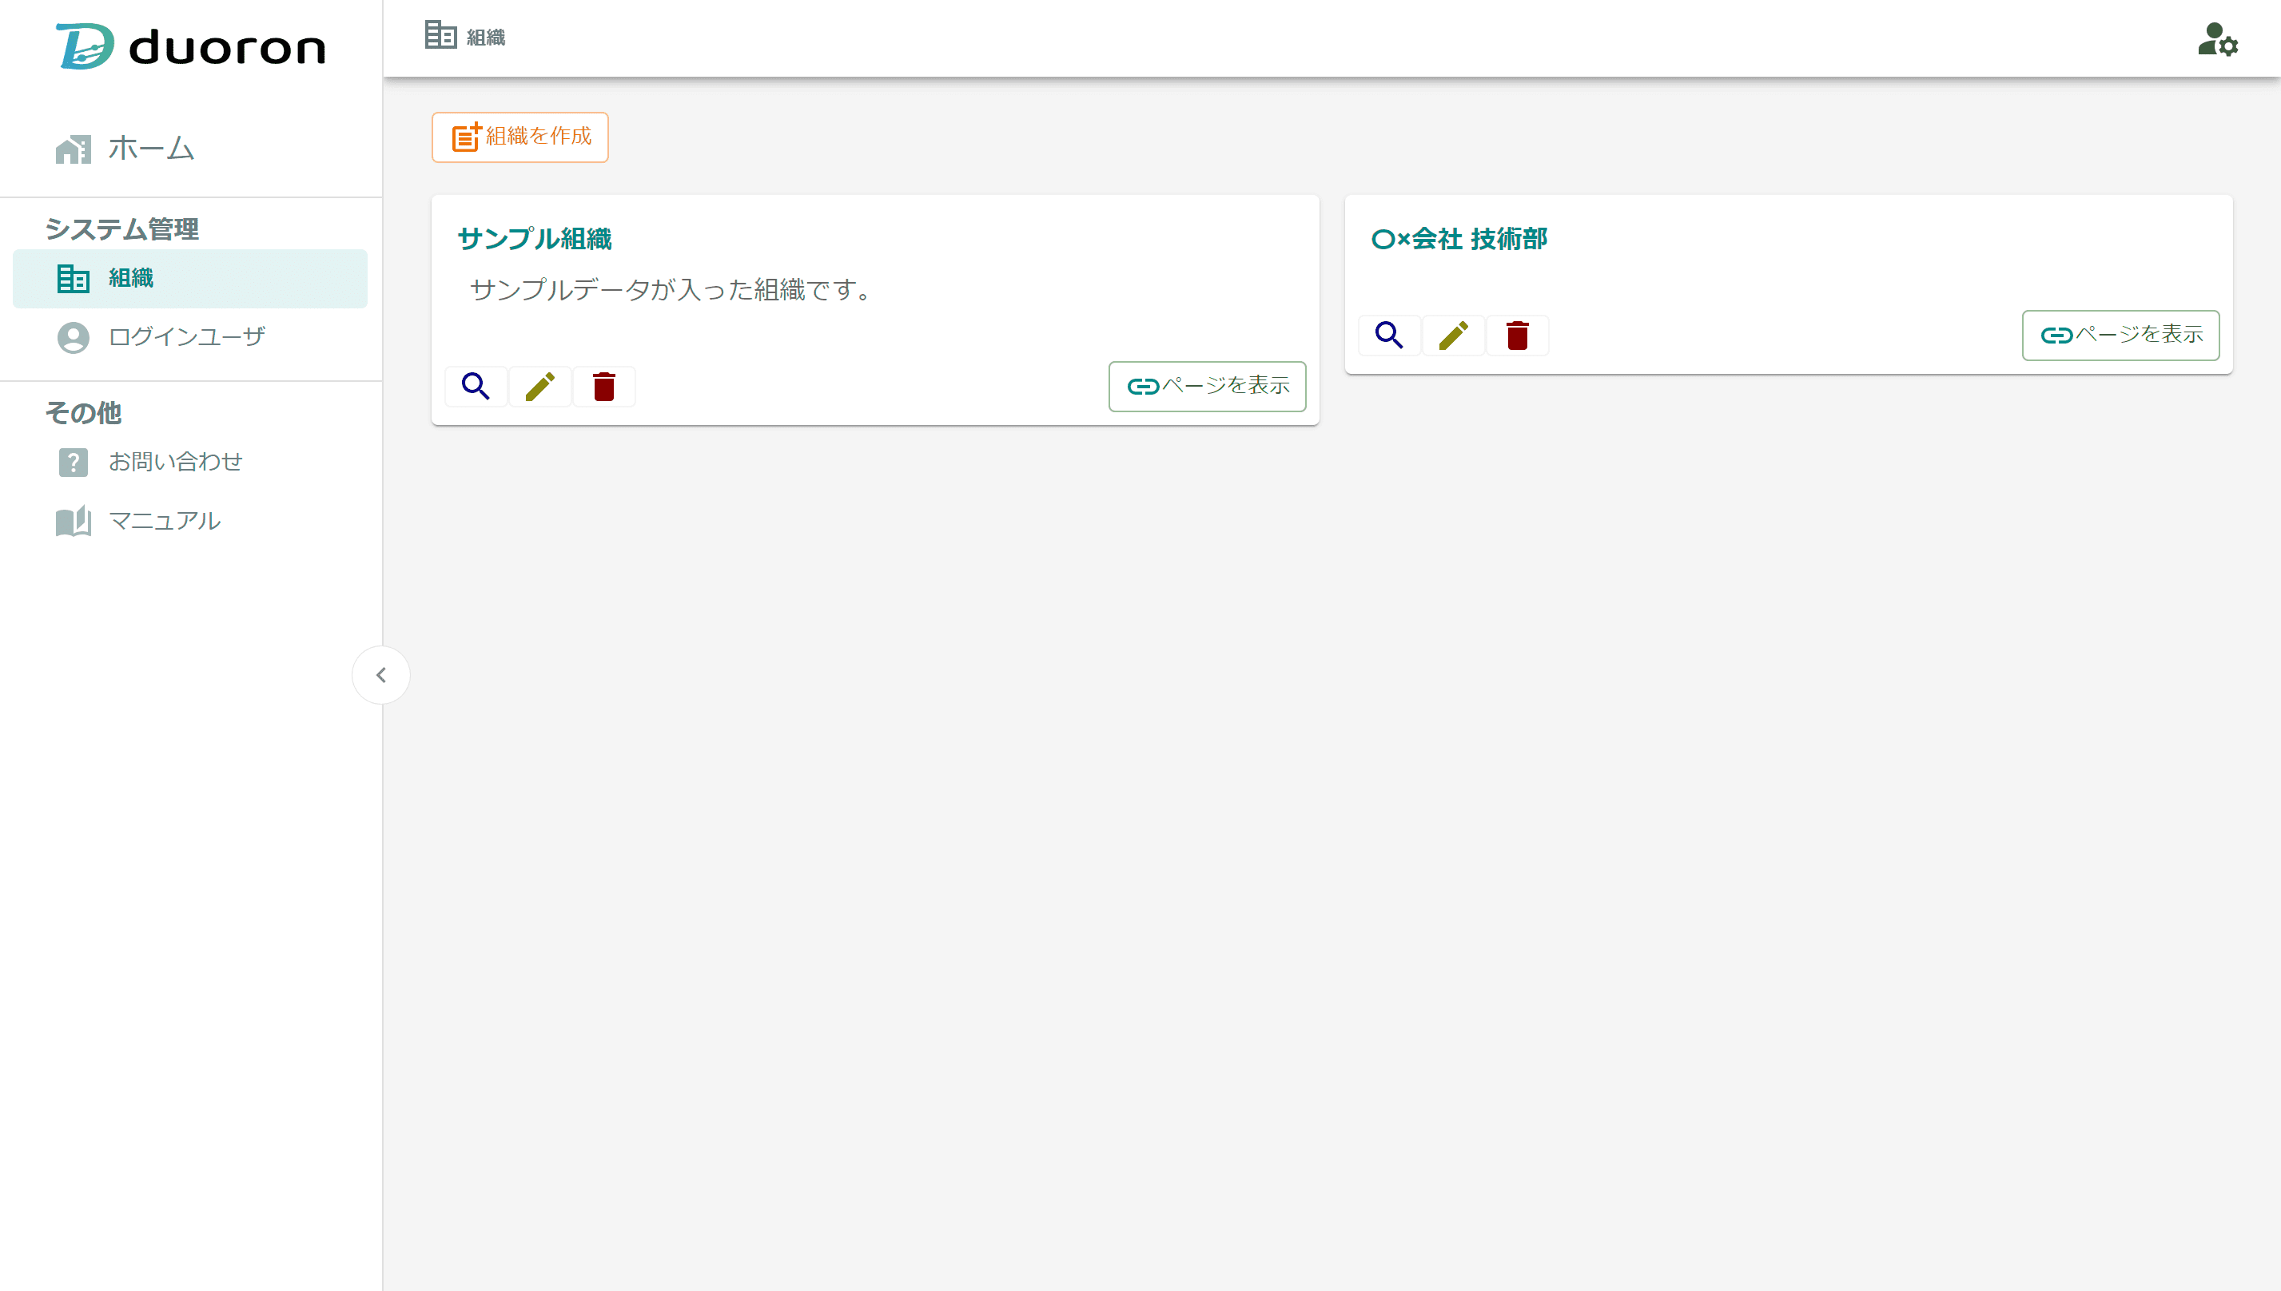This screenshot has height=1291, width=2281.
Task: Click the サンプル組織 card title
Action: (x=535, y=239)
